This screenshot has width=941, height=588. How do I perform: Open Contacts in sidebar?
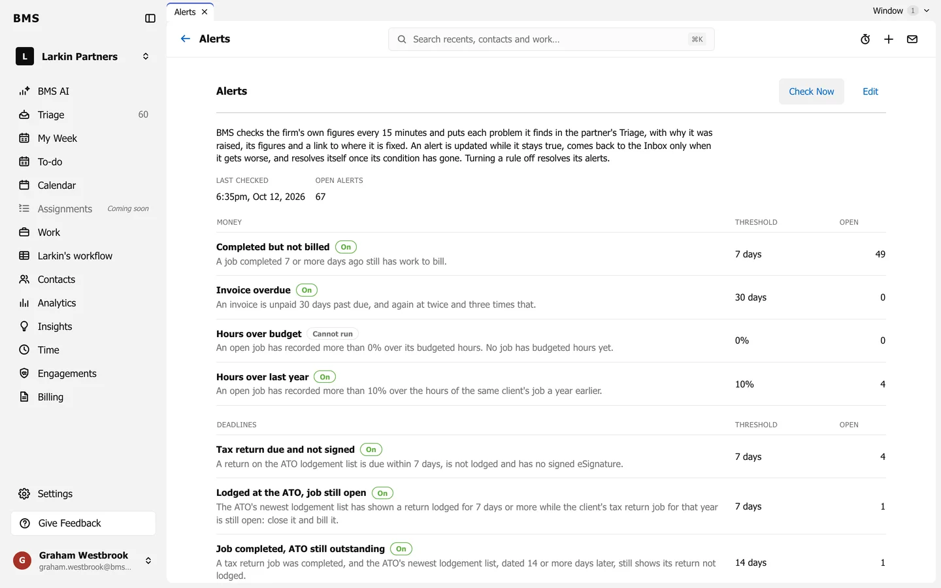coord(84,280)
